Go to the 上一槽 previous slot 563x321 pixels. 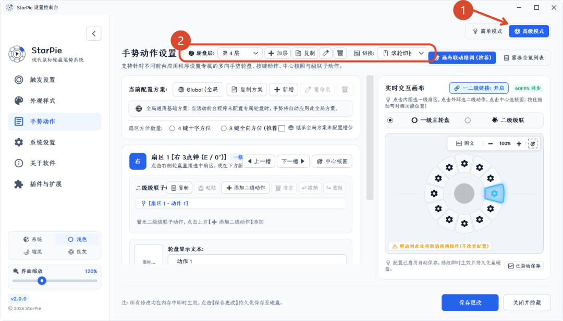tap(259, 161)
